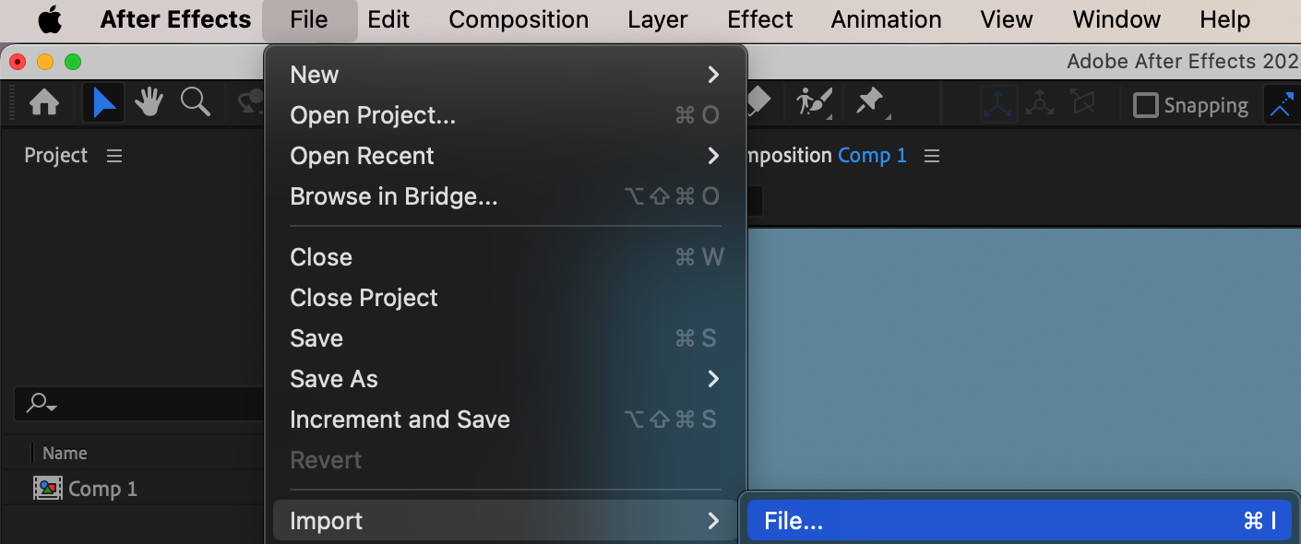
Task: Select the World Axis mode icon
Action: click(1040, 104)
